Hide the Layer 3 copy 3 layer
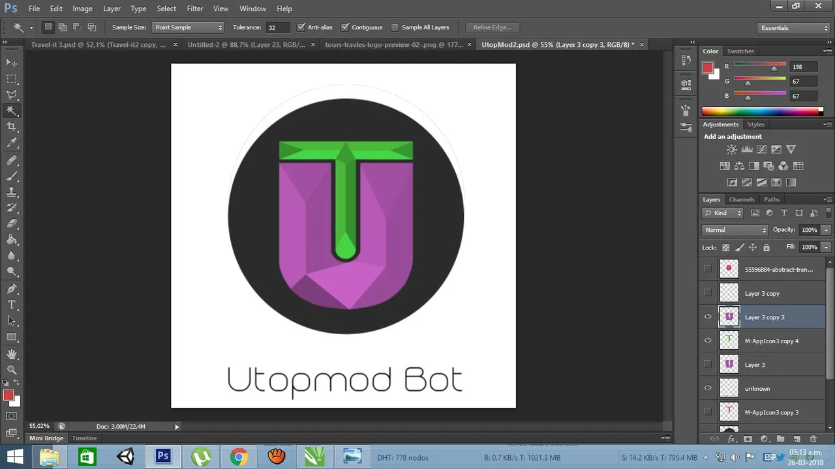This screenshot has width=835, height=469. 708,317
